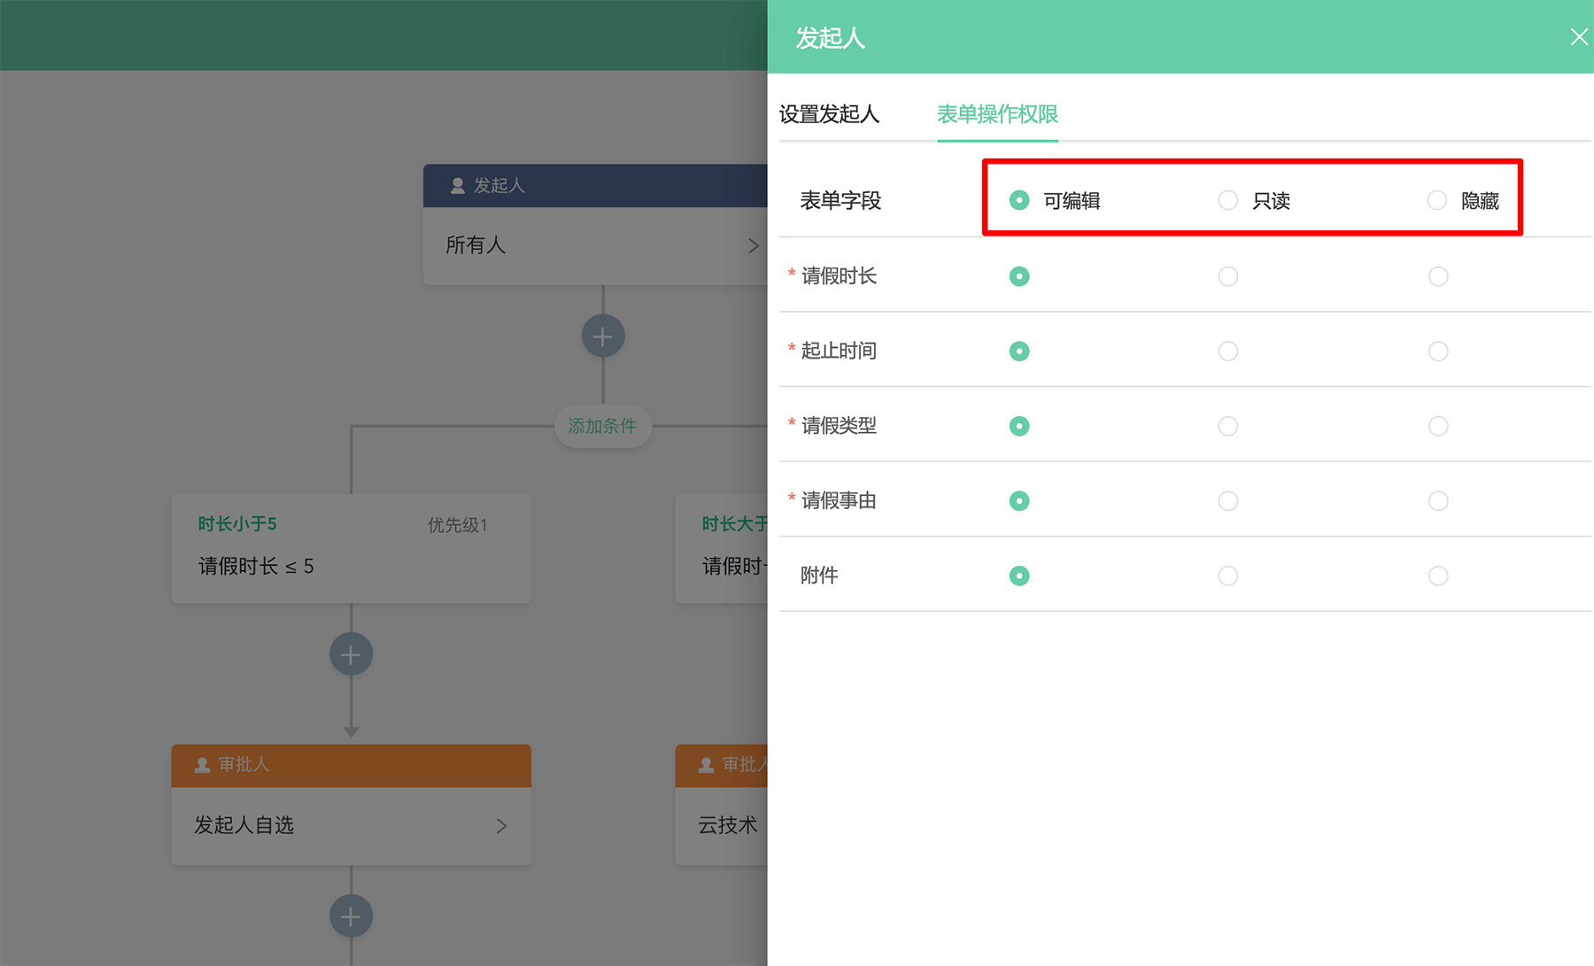Open the 时长大于 condition card
Viewport: 1594px width, 966px height.
pyautogui.click(x=722, y=548)
